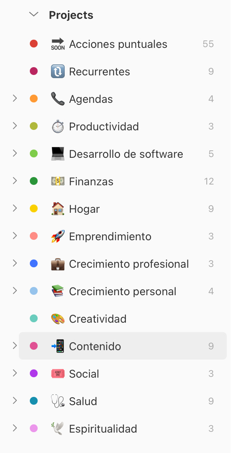Select the Social project
This screenshot has width=233, height=453.
[84, 374]
